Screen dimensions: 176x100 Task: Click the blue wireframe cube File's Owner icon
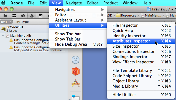point(76,60)
